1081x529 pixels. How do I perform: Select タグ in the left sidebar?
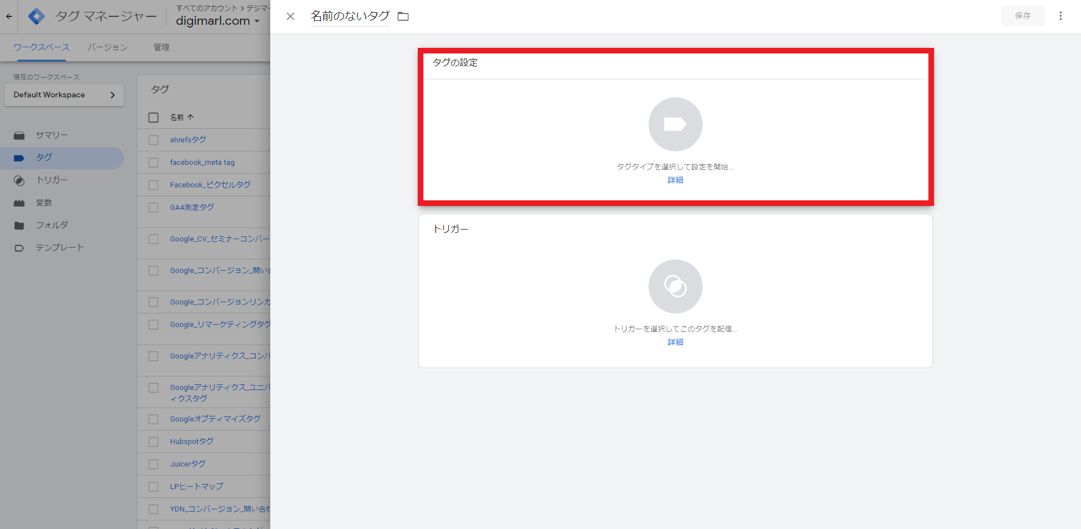pos(62,158)
